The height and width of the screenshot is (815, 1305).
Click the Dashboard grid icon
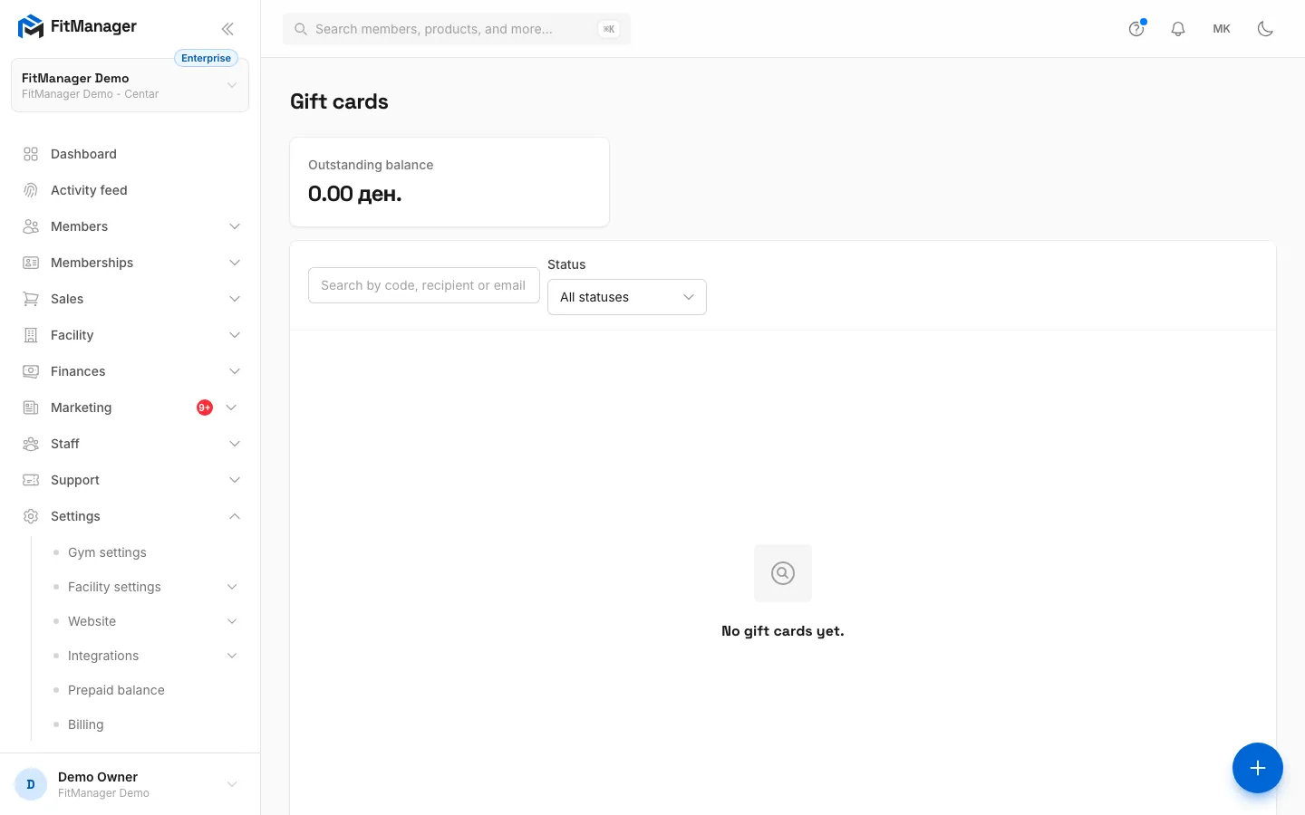coord(31,154)
